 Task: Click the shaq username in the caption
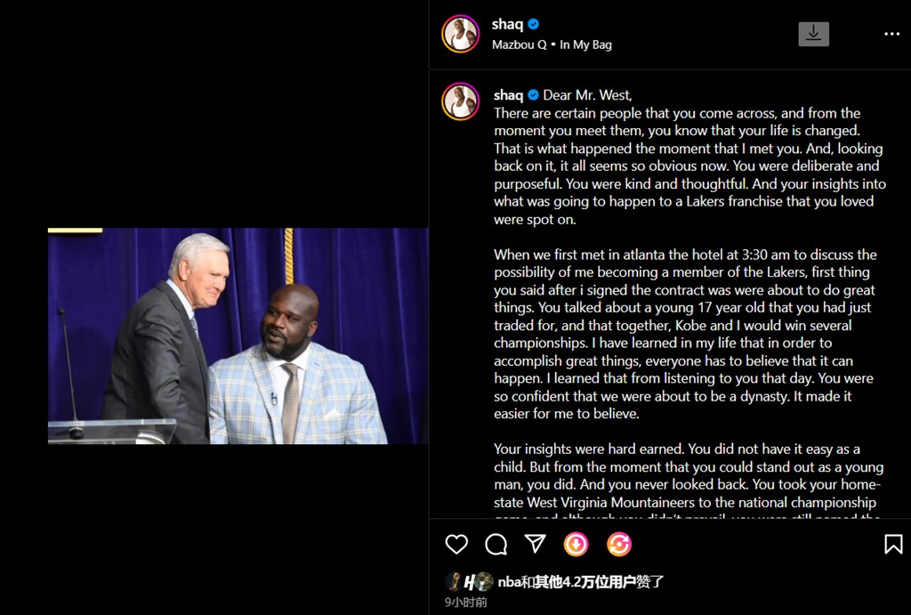click(509, 95)
